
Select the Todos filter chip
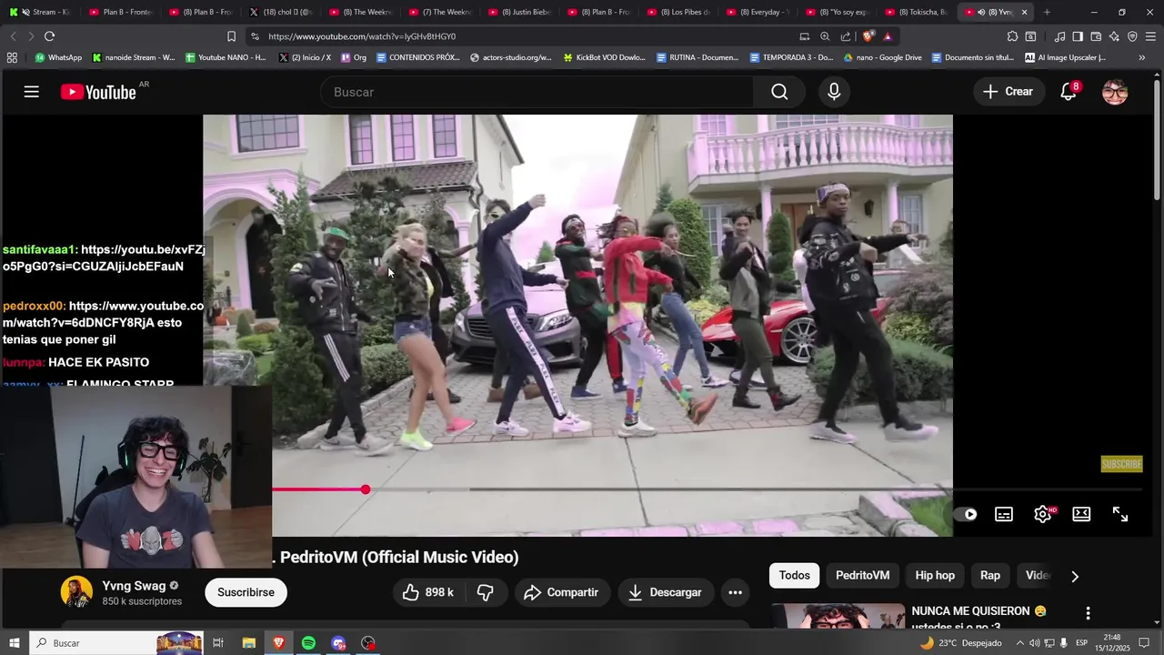(x=794, y=576)
